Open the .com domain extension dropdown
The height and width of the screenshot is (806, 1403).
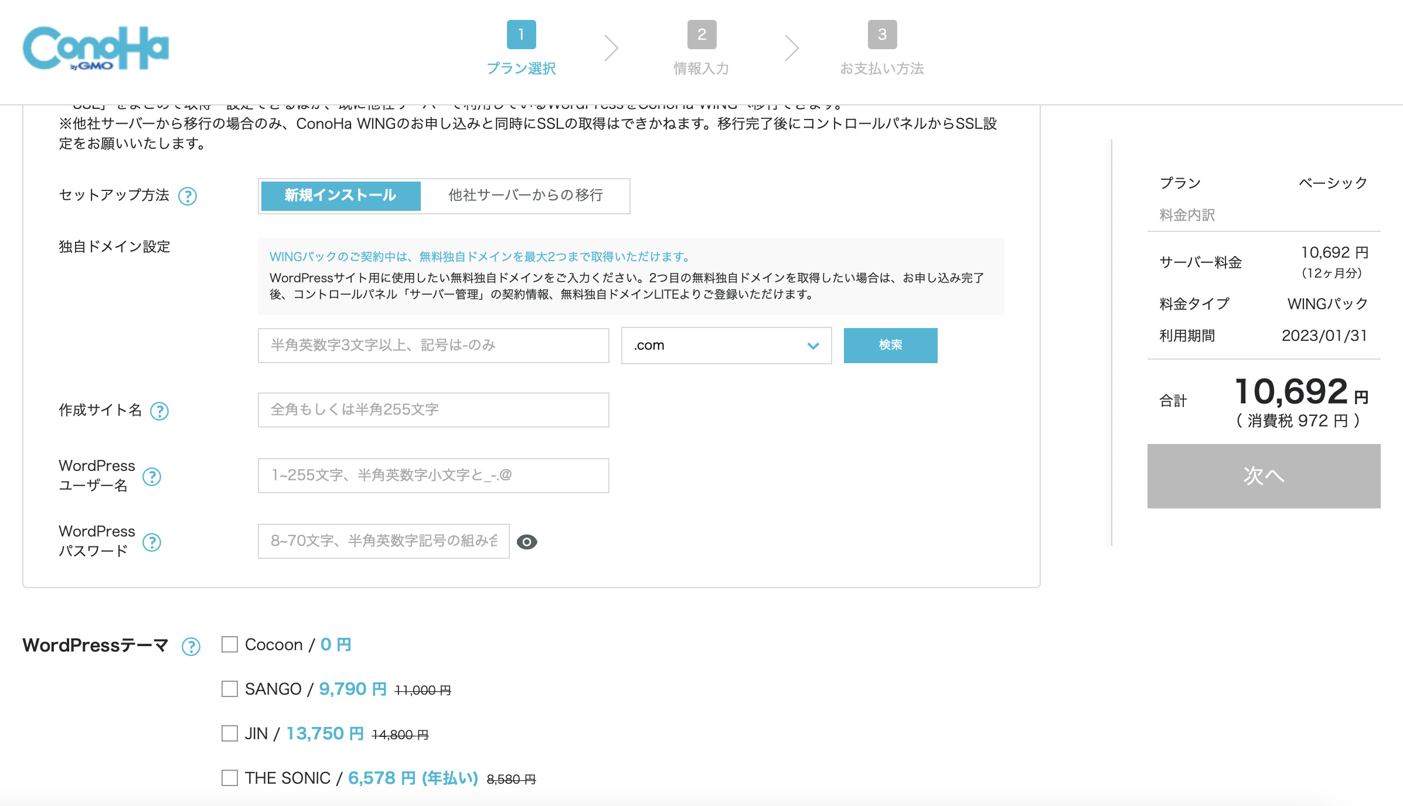click(726, 346)
